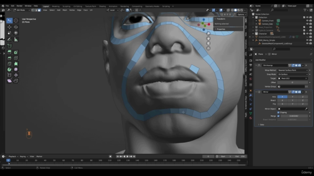Remove the Shrinkwrap modifier with X button
The width and height of the screenshot is (314, 176).
306,65
